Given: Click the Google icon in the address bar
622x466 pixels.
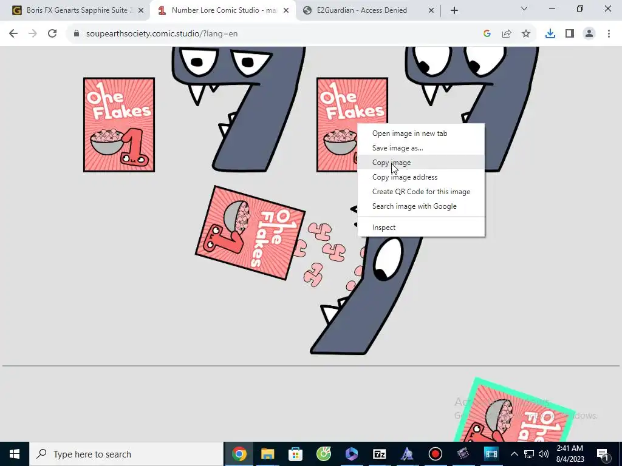Looking at the screenshot, I should pyautogui.click(x=487, y=34).
